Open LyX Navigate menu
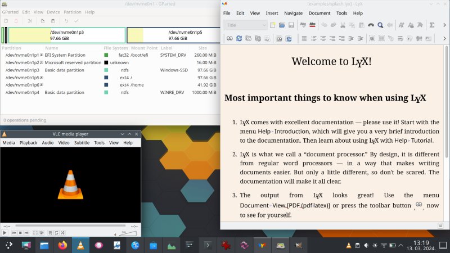 pyautogui.click(x=293, y=13)
